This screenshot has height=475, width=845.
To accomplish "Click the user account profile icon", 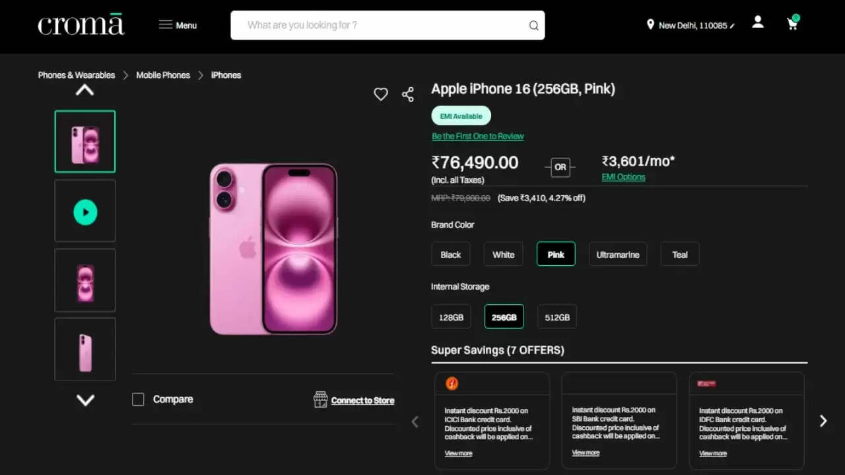I will coord(757,22).
